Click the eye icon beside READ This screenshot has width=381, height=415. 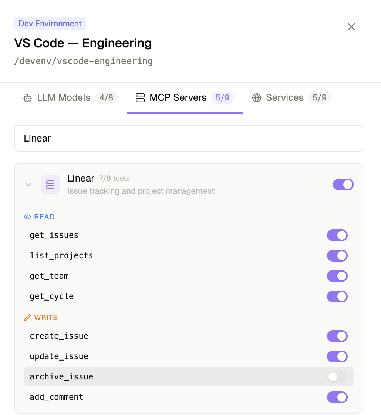pos(27,216)
